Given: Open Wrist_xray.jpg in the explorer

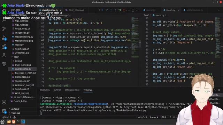Looking at the screenshot, I should 22,93.
